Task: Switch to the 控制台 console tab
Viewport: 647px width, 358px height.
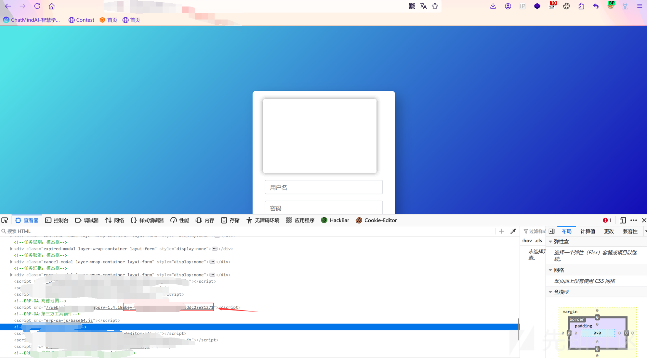Action: pyautogui.click(x=57, y=220)
